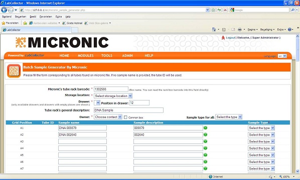Open Sample Type dropdown for row A1
The image size is (300, 180).
[x=261, y=128]
